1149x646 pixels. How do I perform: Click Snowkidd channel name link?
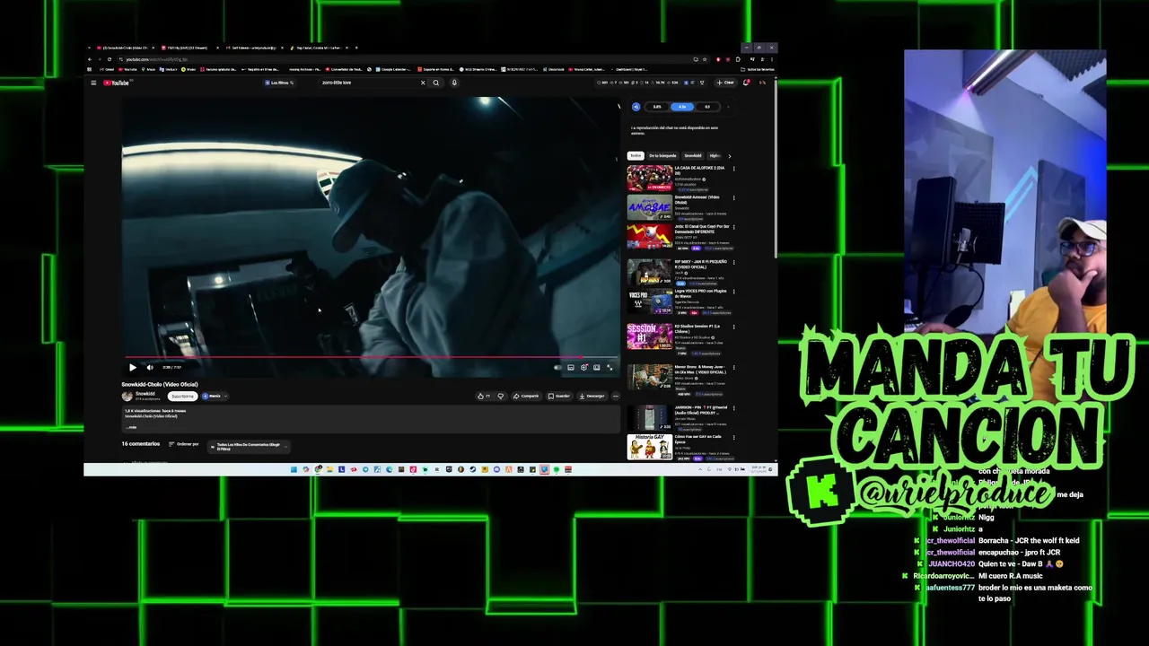tap(145, 393)
